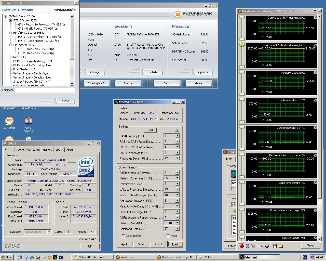Switch to the Mainboard tab in CPU-Z
326x261 pixels.
click(x=33, y=150)
